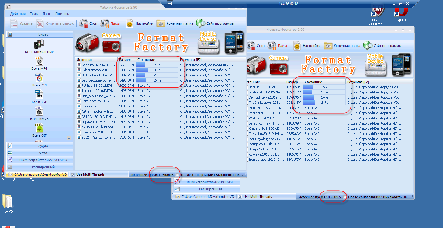The height and width of the screenshot is (228, 443).
Task: Select Все в AVI conversion icon in sidebar
Action: tap(39, 78)
